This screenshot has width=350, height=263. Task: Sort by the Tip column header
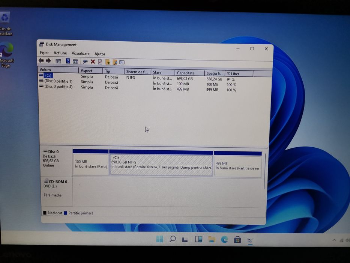pyautogui.click(x=113, y=71)
